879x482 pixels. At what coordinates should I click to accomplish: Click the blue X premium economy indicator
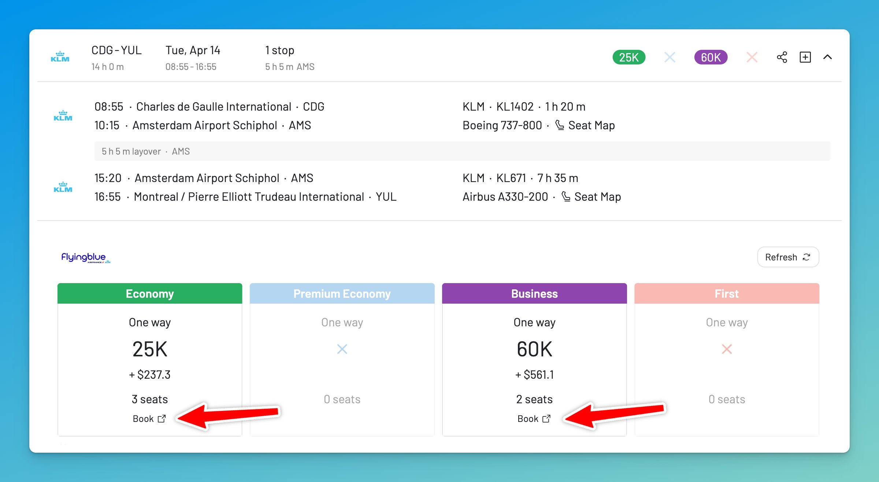click(670, 57)
